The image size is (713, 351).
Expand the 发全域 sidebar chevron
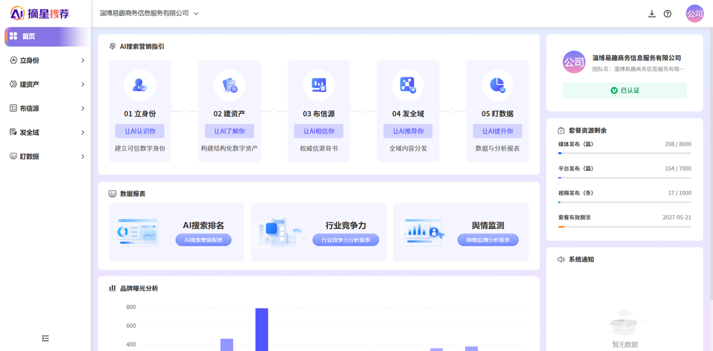click(x=83, y=132)
